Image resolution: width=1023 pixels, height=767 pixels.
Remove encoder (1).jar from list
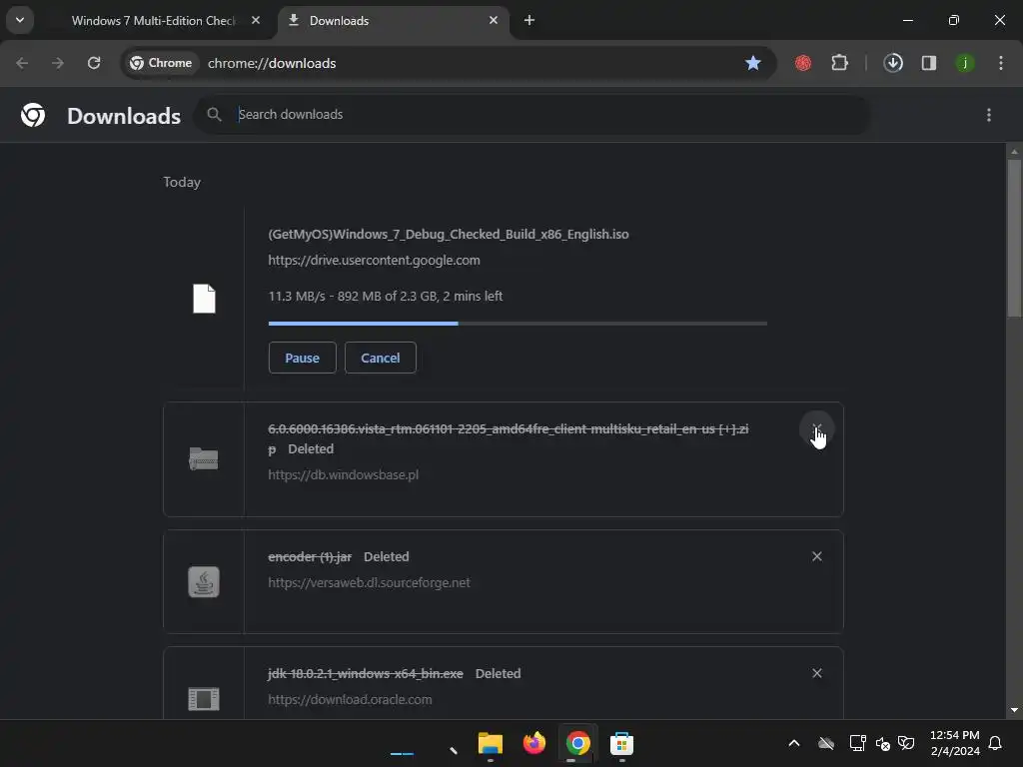817,556
